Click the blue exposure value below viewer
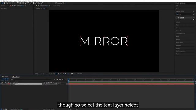Screen dimensions: 196x110 [68, 74]
